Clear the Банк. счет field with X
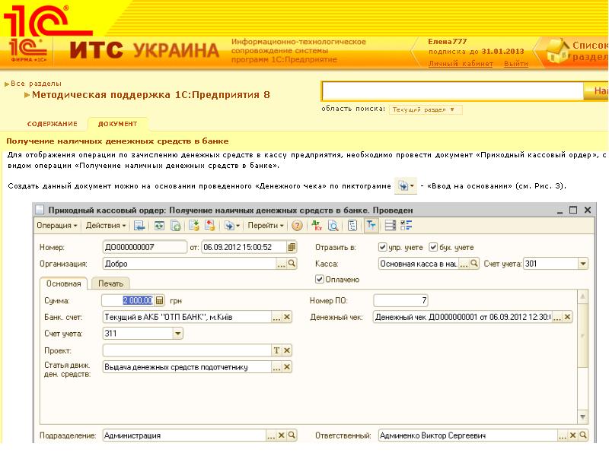The image size is (609, 456). (287, 317)
